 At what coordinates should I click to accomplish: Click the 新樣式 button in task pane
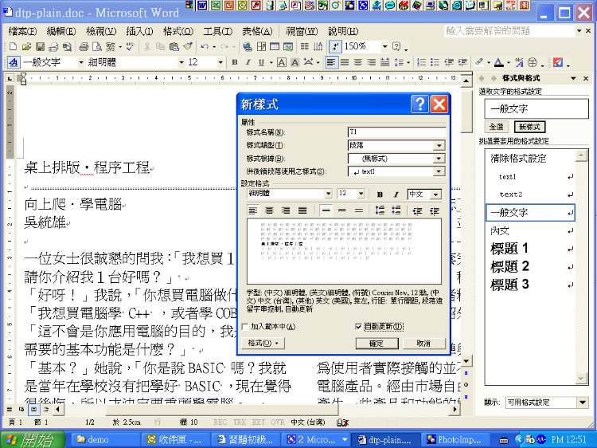click(529, 127)
